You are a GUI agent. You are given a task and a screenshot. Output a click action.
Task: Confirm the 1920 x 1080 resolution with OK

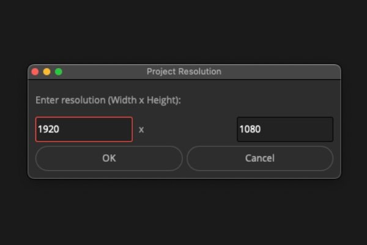pos(109,158)
